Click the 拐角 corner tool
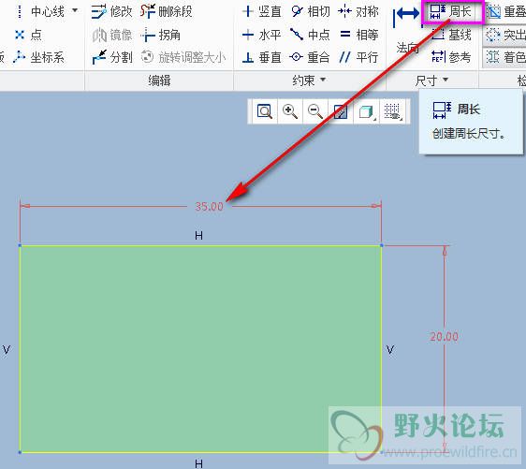526x469 pixels. click(x=161, y=35)
